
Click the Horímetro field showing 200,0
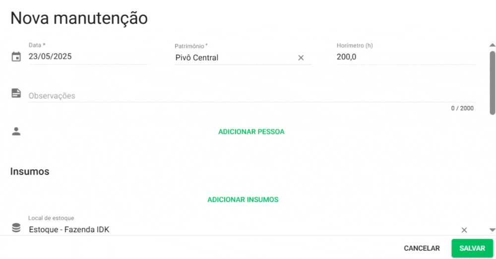(404, 57)
